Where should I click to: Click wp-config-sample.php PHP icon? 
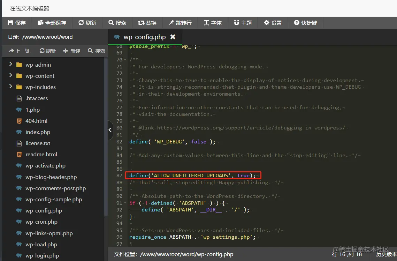(19, 199)
